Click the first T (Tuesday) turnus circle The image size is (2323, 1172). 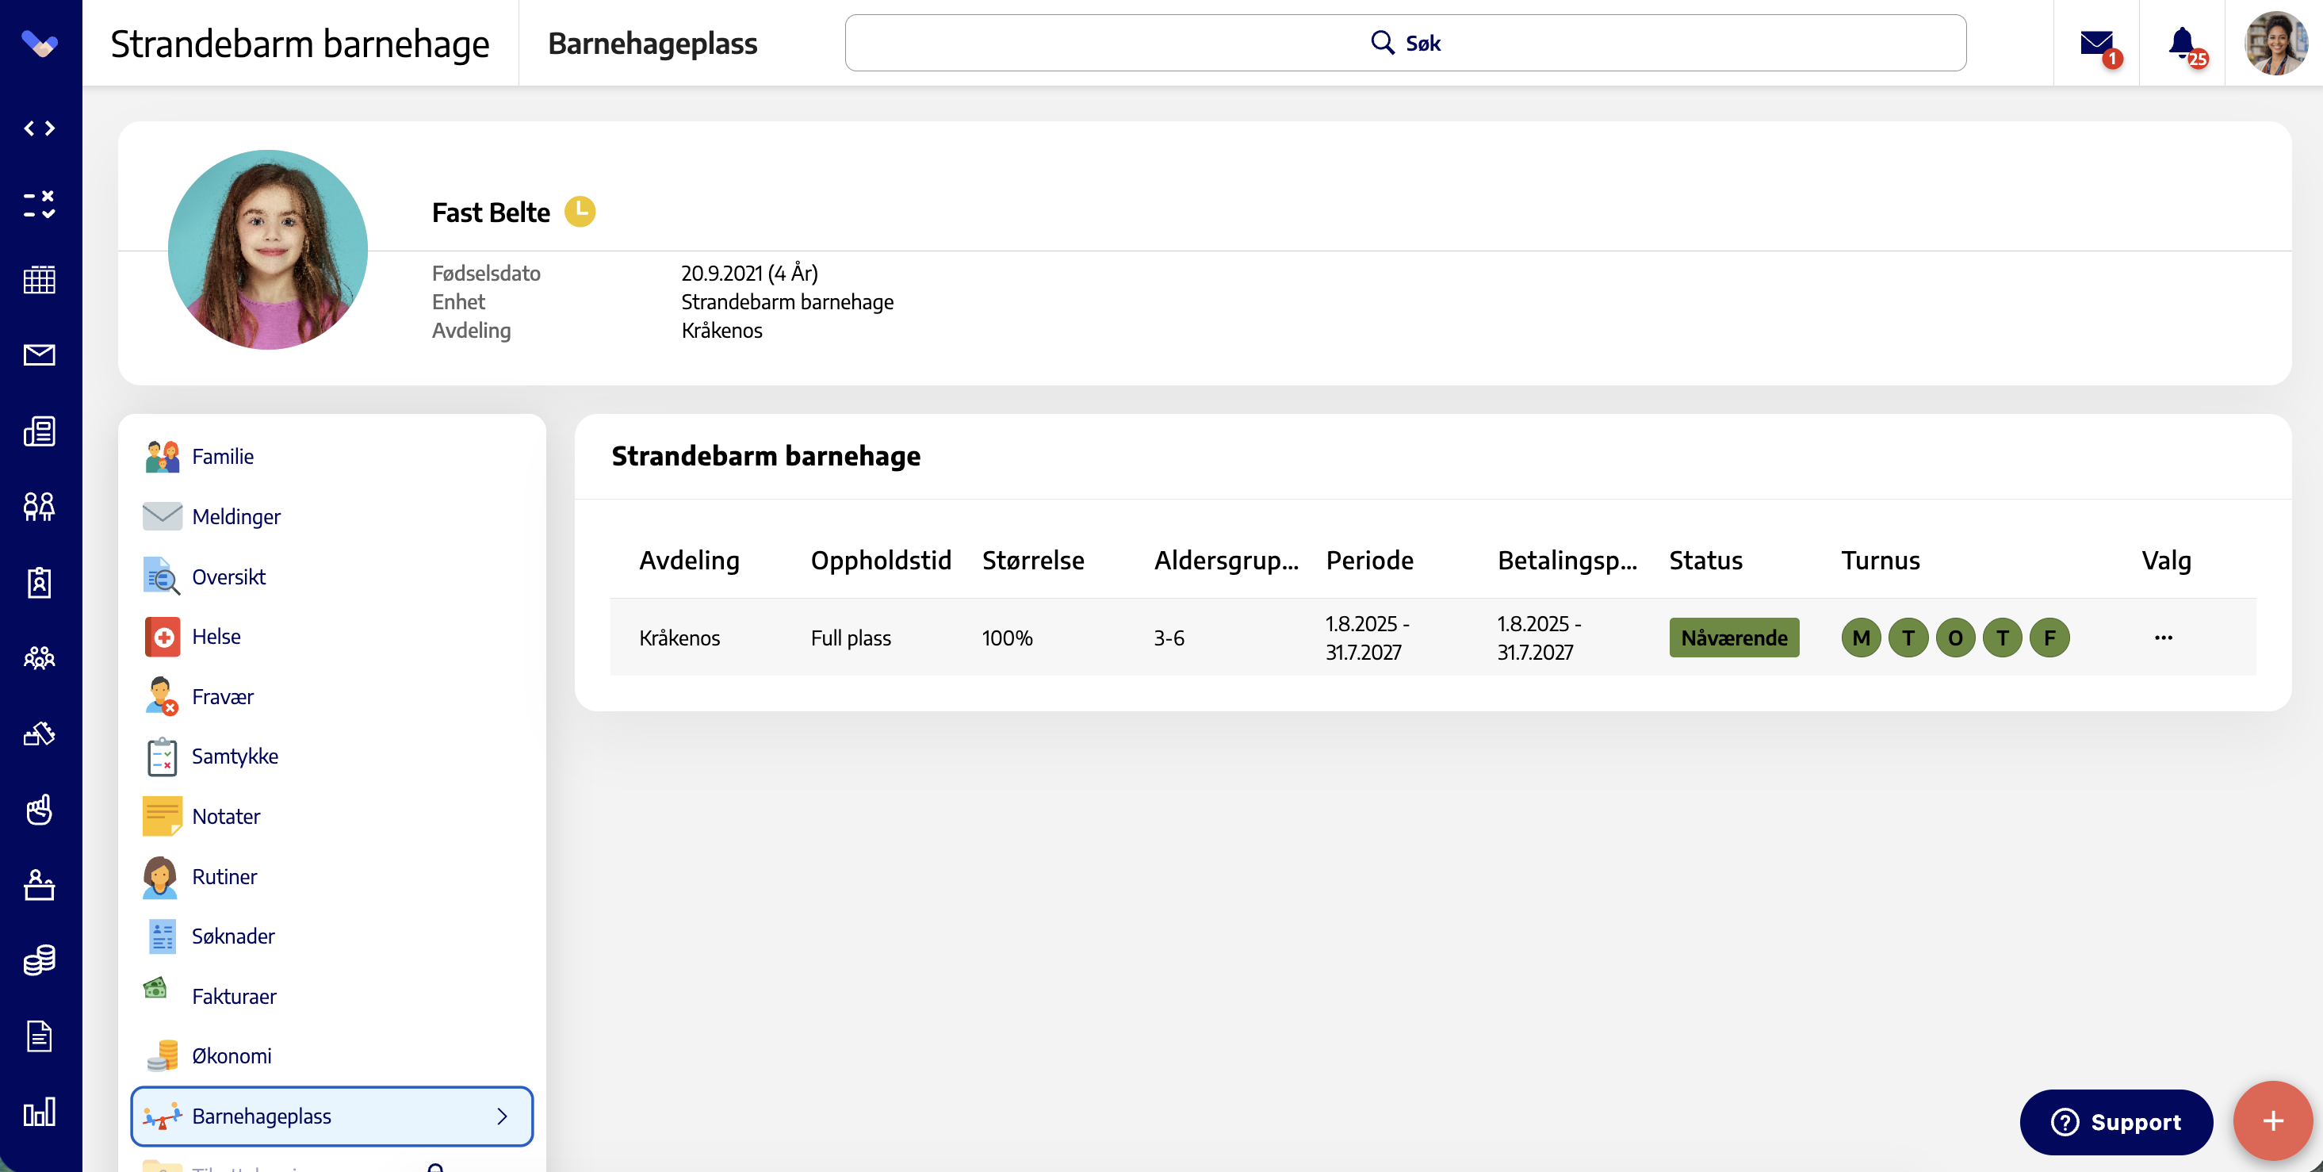pyautogui.click(x=1908, y=638)
